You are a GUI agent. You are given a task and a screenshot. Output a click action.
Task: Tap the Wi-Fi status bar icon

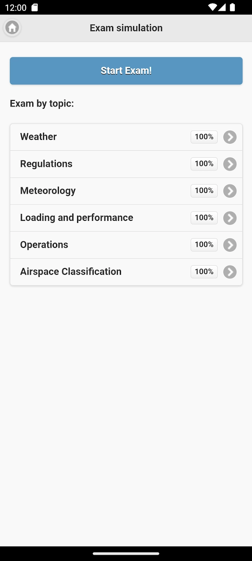(212, 7)
